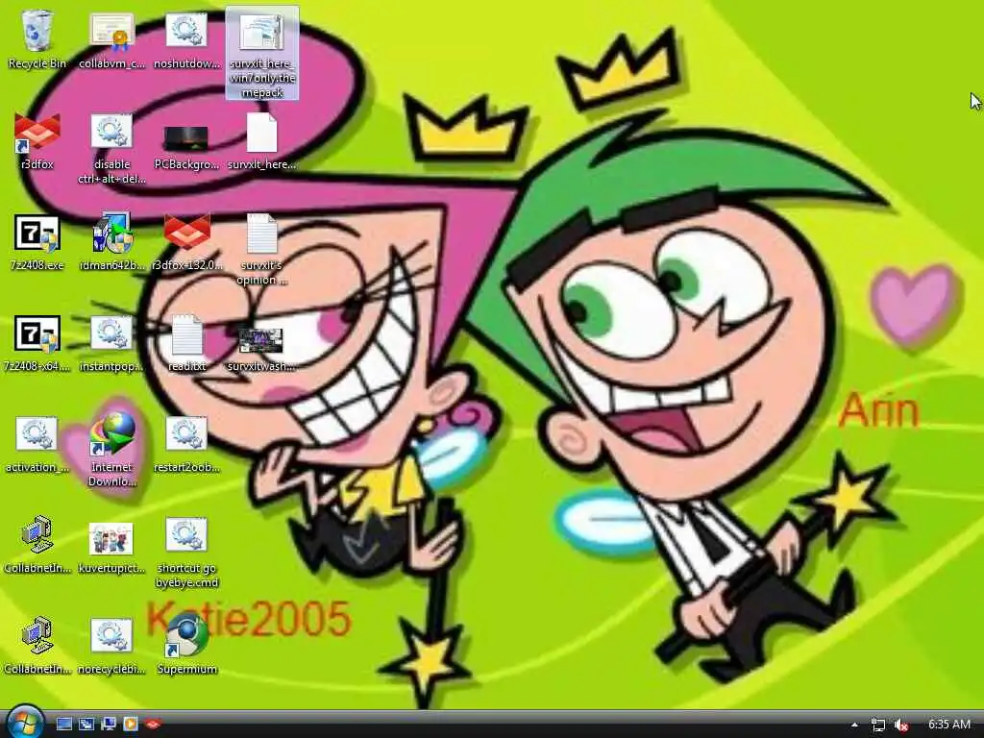Select the Recycle Bin desktop icon
The height and width of the screenshot is (738, 984).
[x=37, y=38]
